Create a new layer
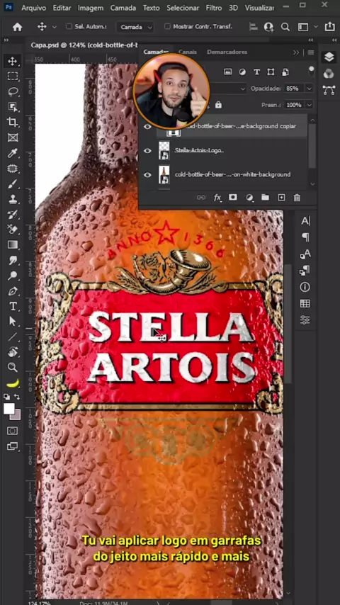 click(x=281, y=198)
